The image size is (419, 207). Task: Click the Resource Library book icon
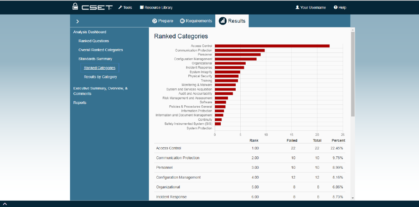[142, 7]
